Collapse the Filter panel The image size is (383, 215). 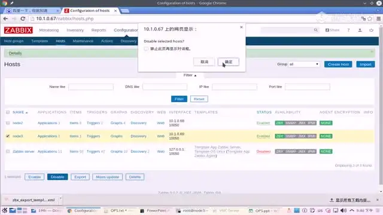tap(190, 75)
